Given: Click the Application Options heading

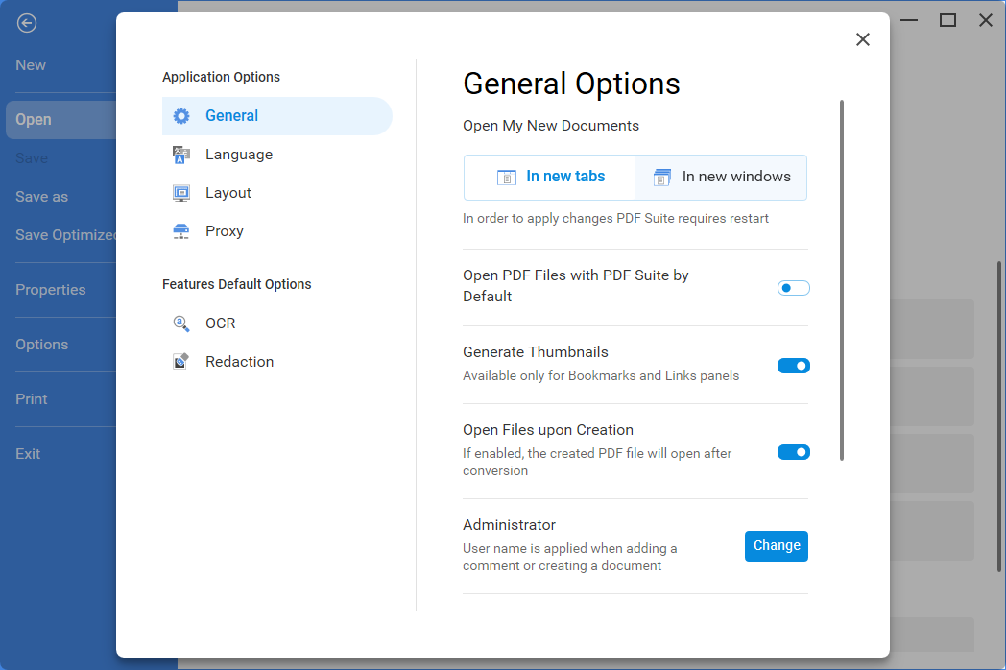Looking at the screenshot, I should point(222,77).
